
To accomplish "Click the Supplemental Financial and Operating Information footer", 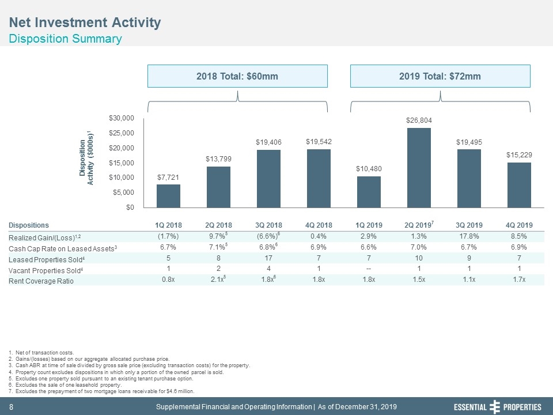I will [x=276, y=407].
